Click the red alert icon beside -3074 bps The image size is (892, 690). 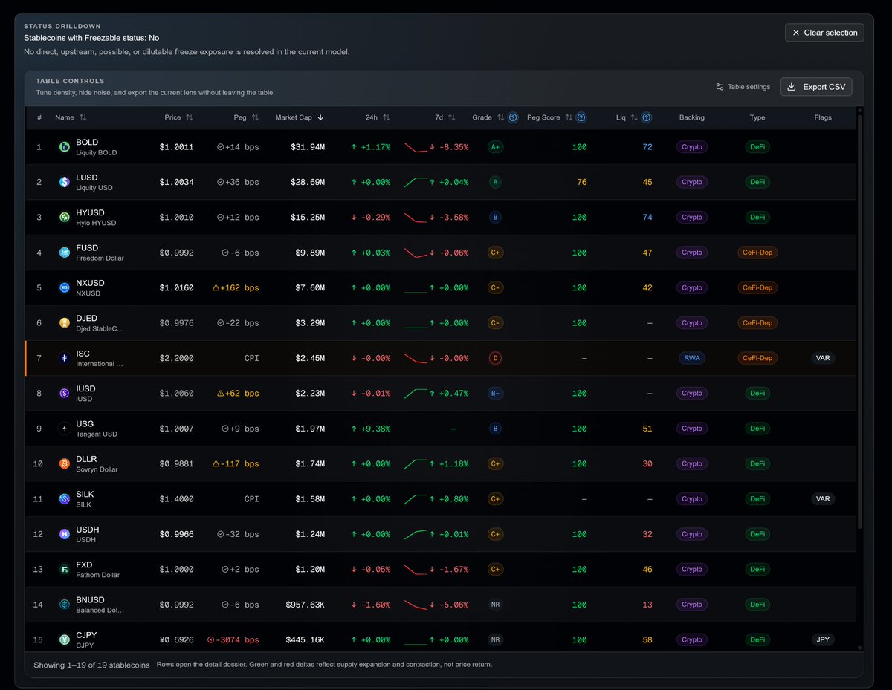(x=211, y=639)
